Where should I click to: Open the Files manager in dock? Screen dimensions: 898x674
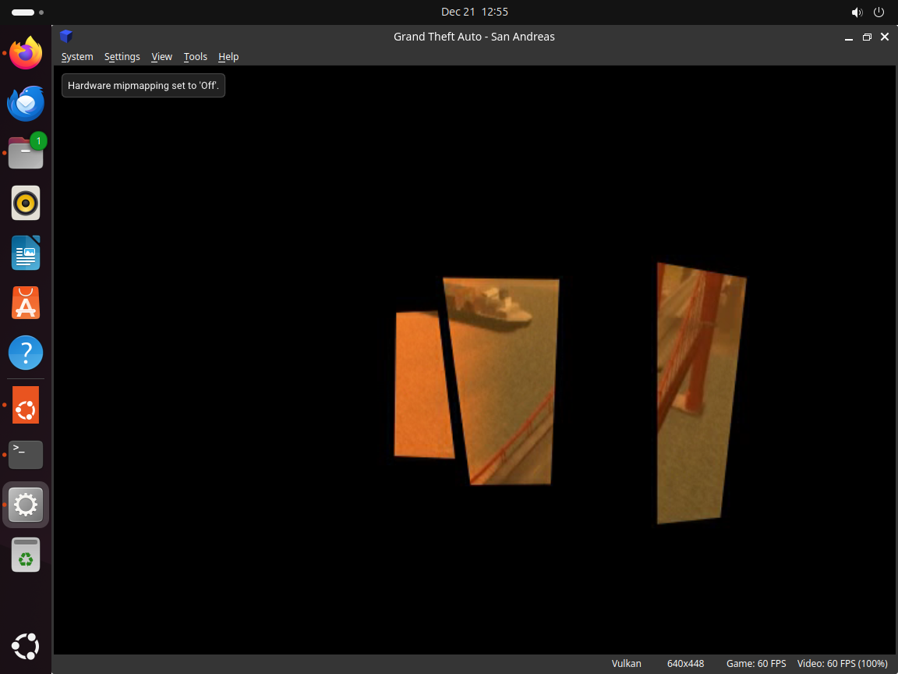tap(26, 153)
